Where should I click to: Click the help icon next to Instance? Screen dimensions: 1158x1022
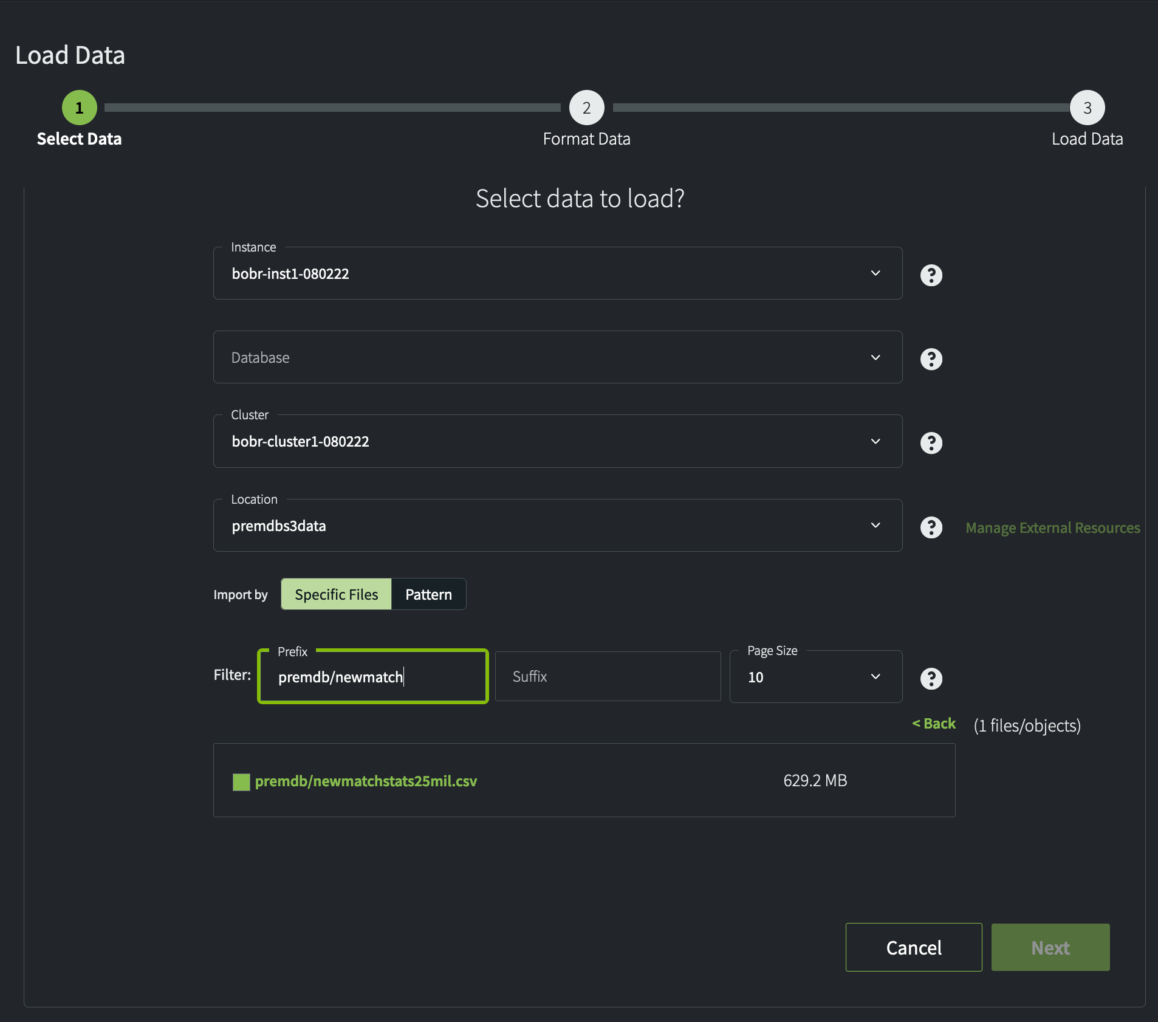tap(931, 275)
